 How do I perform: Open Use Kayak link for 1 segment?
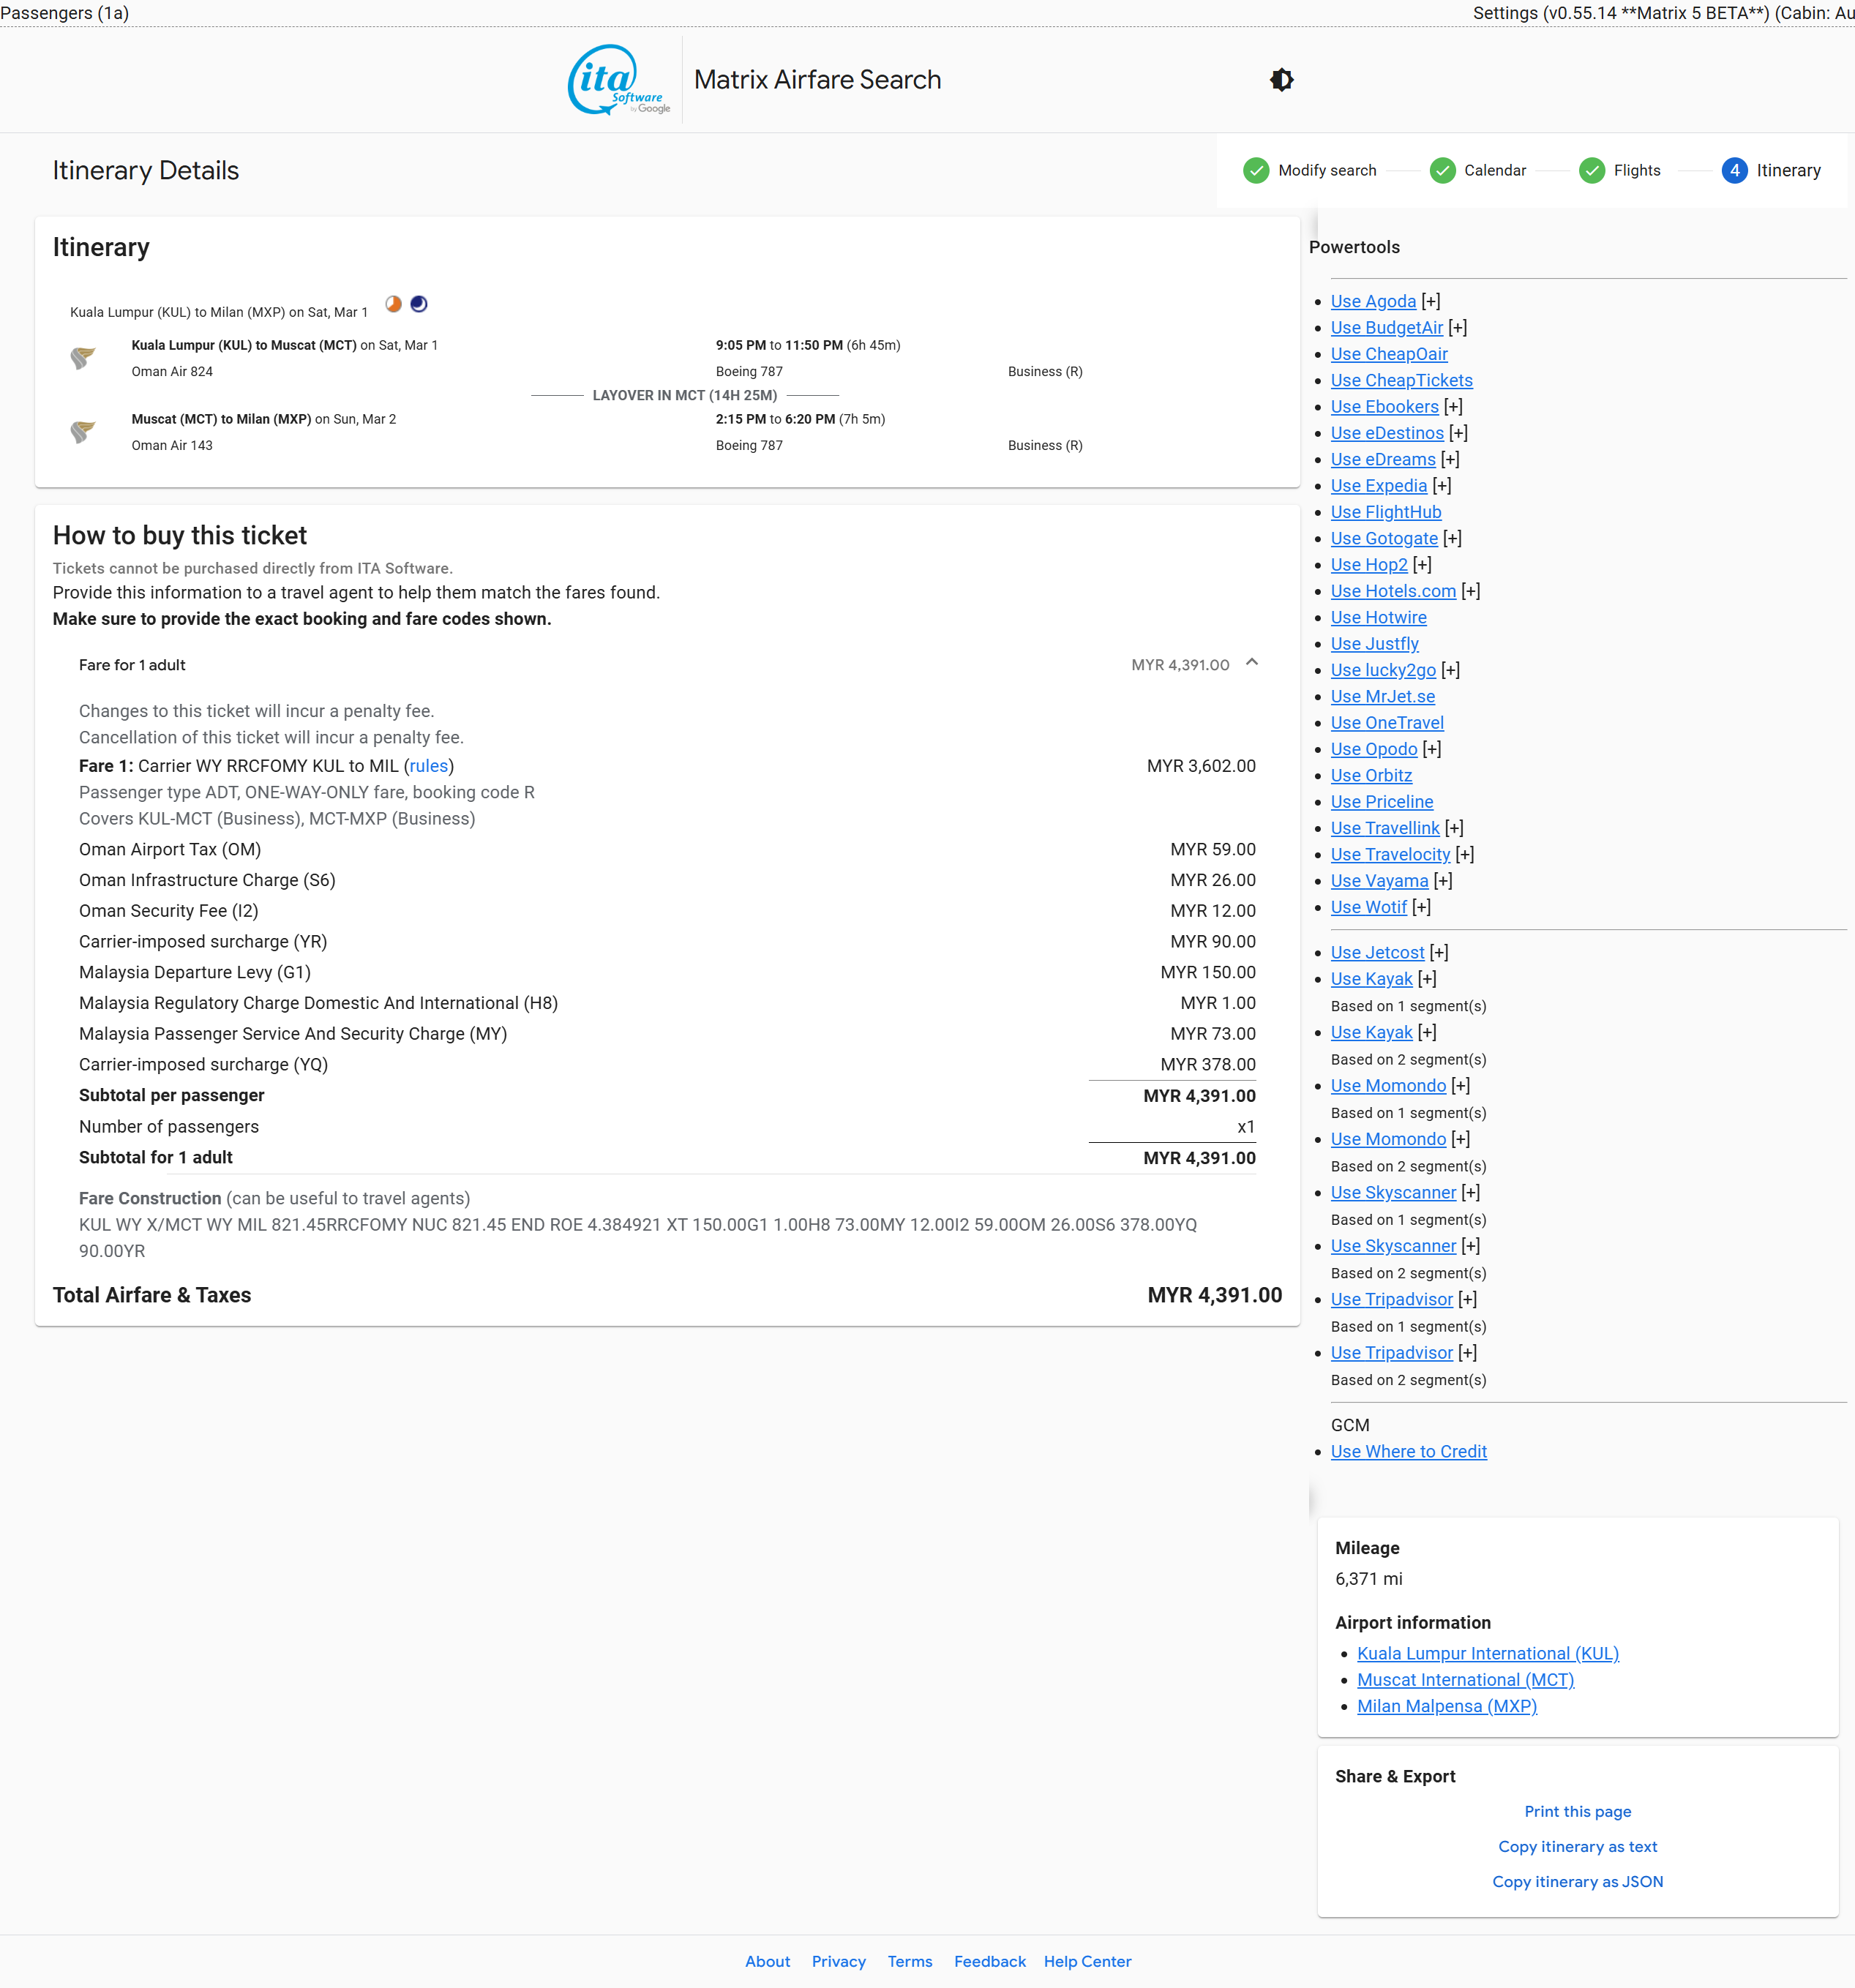1371,979
